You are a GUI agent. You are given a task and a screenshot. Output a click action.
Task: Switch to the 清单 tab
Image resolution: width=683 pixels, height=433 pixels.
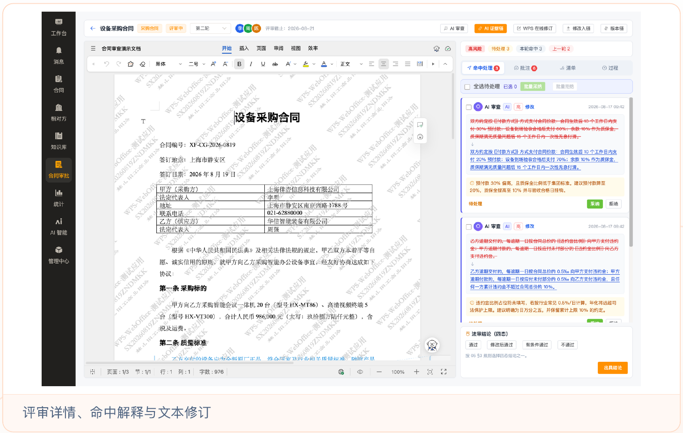click(568, 68)
